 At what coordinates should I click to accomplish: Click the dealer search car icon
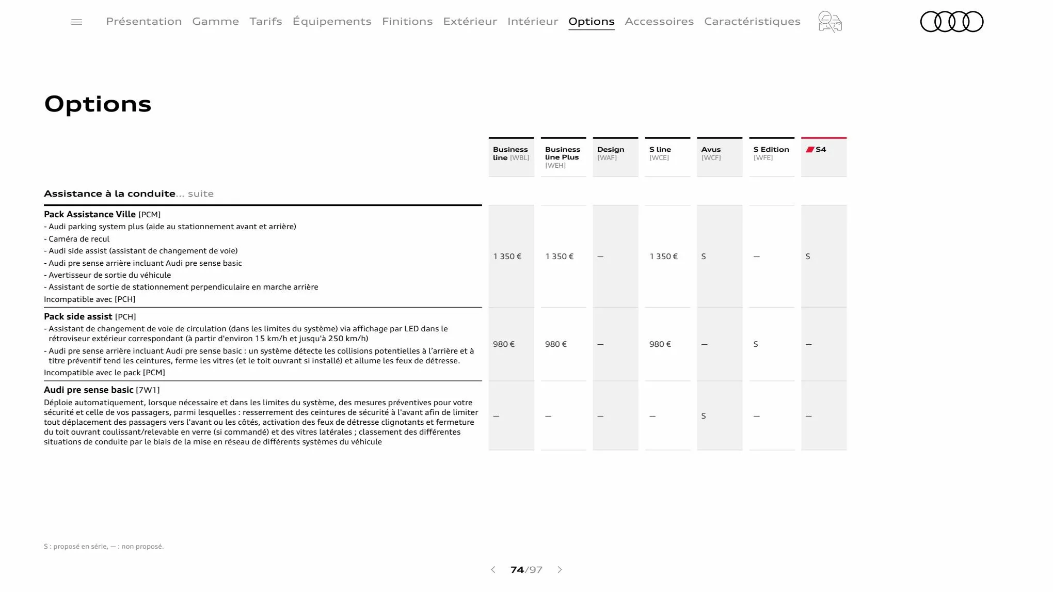830,22
